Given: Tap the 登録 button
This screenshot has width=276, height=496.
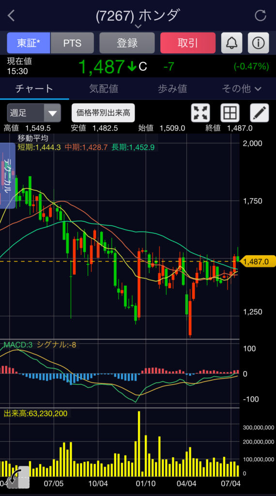Looking at the screenshot, I should click(127, 43).
